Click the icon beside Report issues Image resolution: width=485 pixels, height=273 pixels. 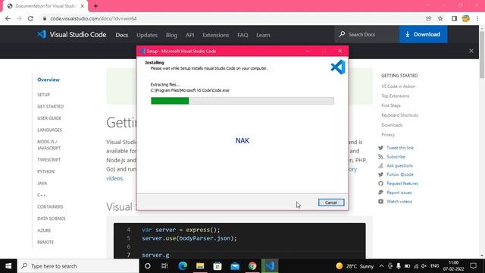point(380,193)
